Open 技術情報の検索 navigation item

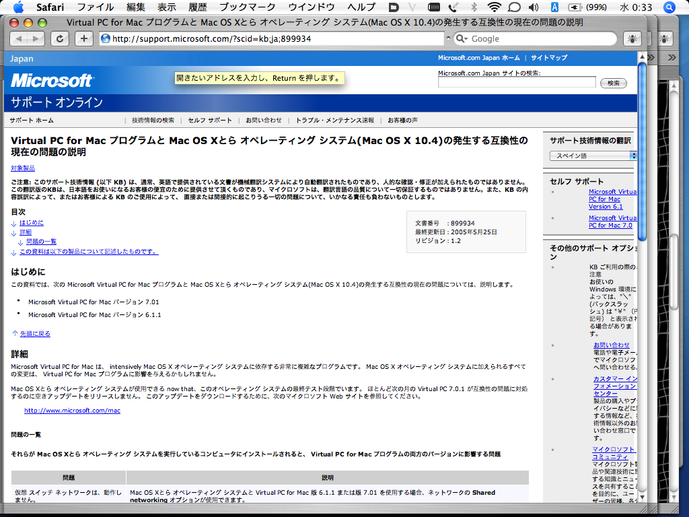coord(153,120)
